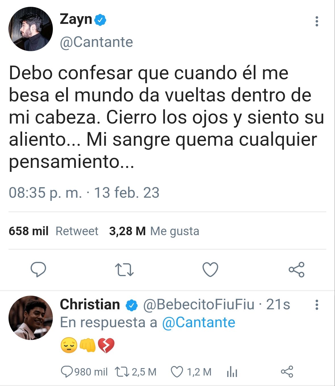Viewport: 335px width, 386px height.
Task: Reply to Zayn's tweet with comment icon
Action: click(38, 270)
